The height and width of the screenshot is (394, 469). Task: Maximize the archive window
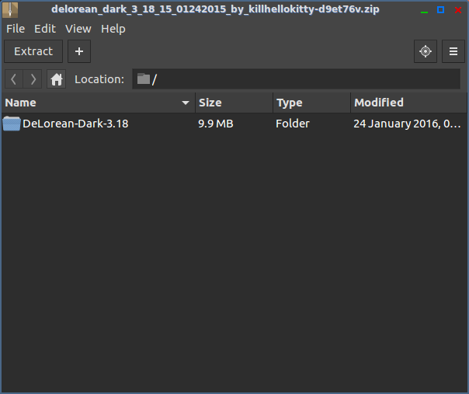[440, 10]
